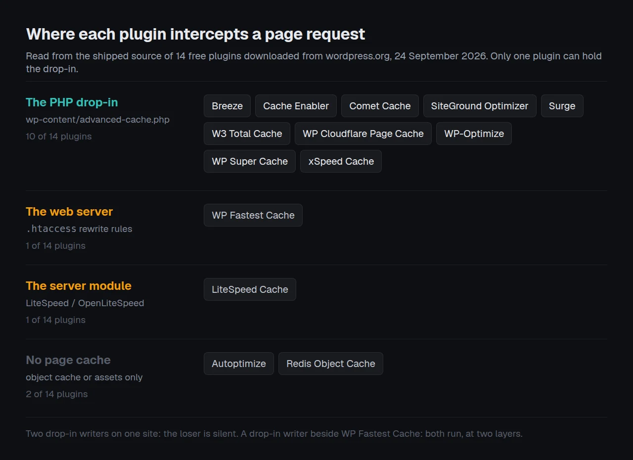
Task: Click the WP Fastest Cache chip
Action: pos(253,215)
